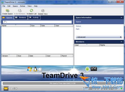Image resolution: width=125 pixels, height=92 pixels.
Task: Click the Android robot icon in banner
Action: tap(87, 69)
